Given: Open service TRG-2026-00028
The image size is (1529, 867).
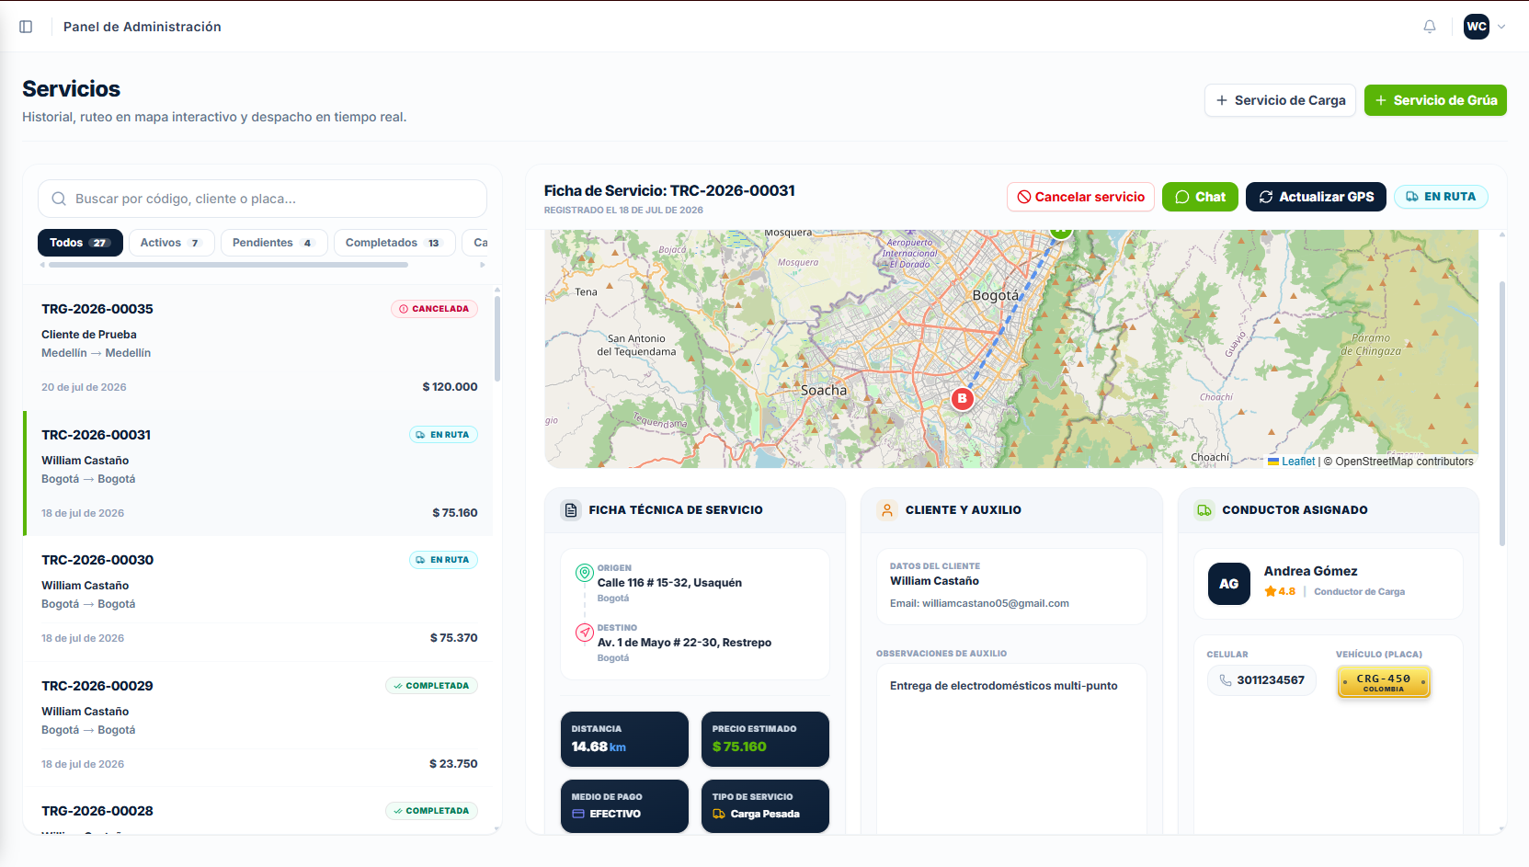Looking at the screenshot, I should click(x=259, y=811).
